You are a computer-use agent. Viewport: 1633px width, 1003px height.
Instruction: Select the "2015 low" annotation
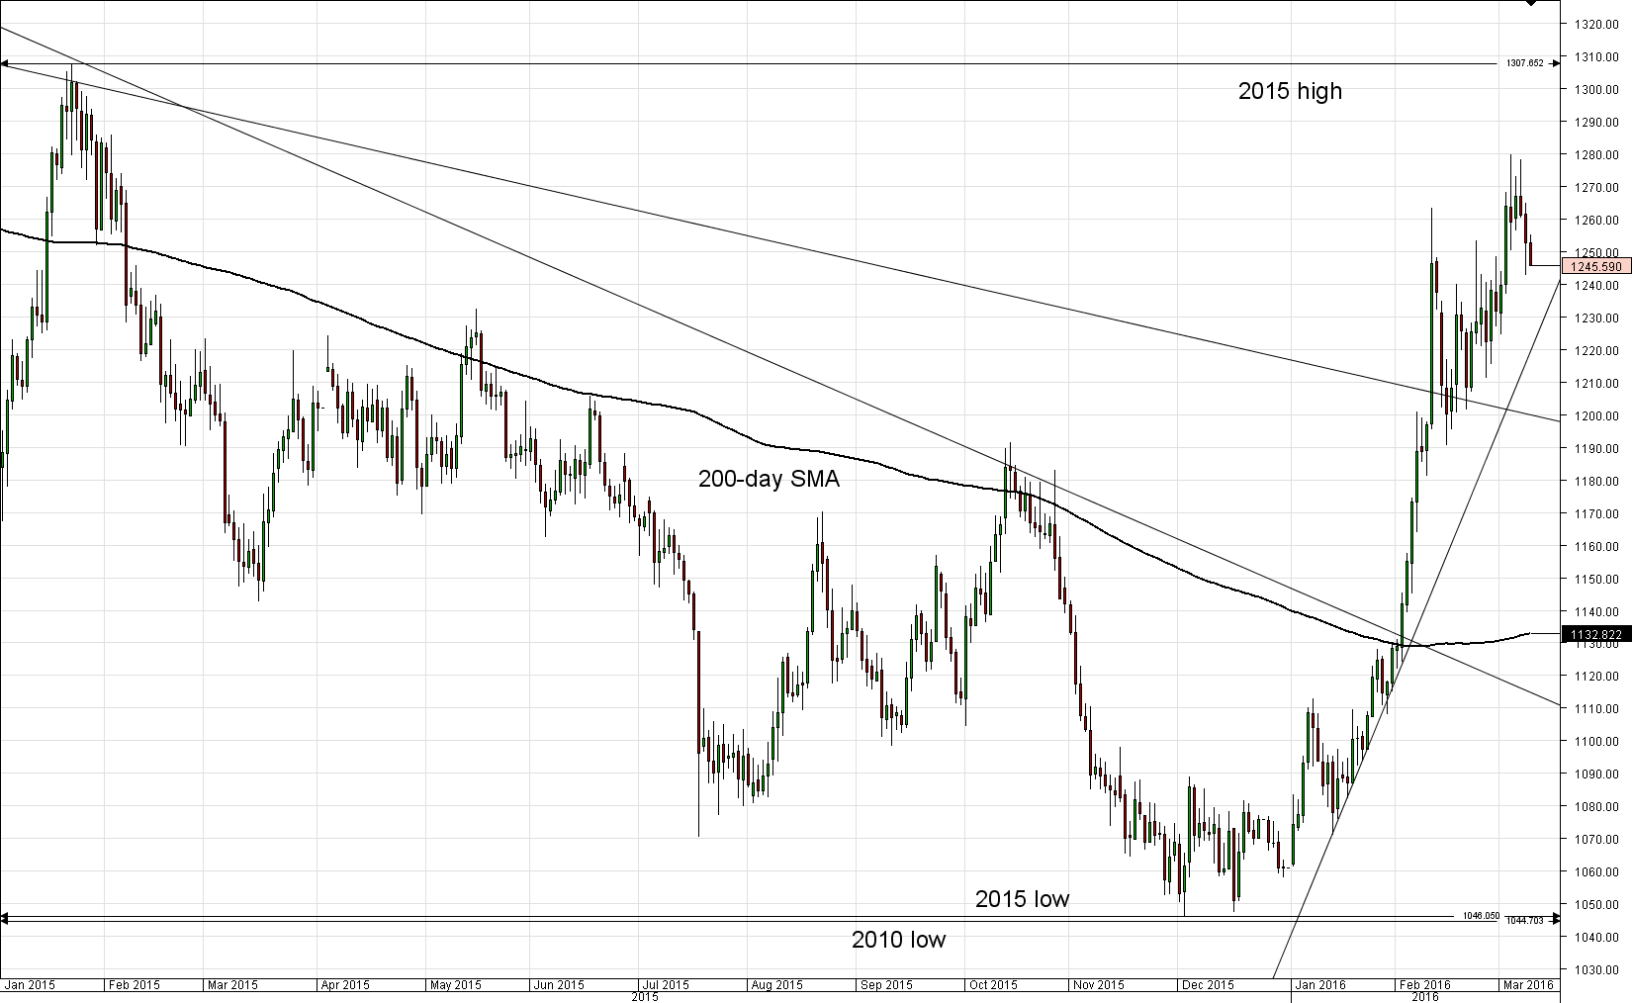click(1022, 899)
